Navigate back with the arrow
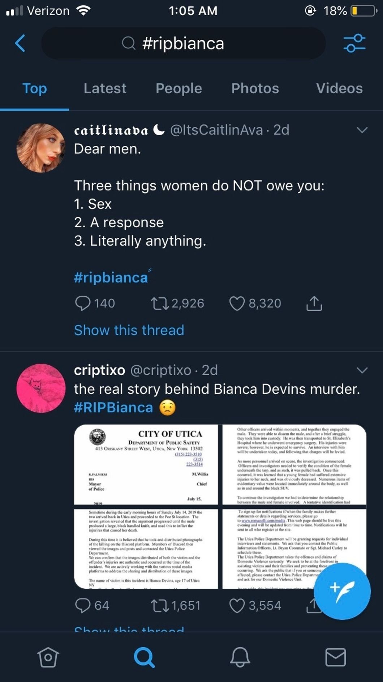 pyautogui.click(x=20, y=43)
